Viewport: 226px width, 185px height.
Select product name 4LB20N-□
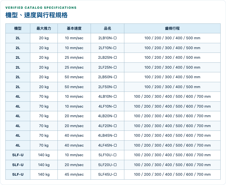[107, 116]
